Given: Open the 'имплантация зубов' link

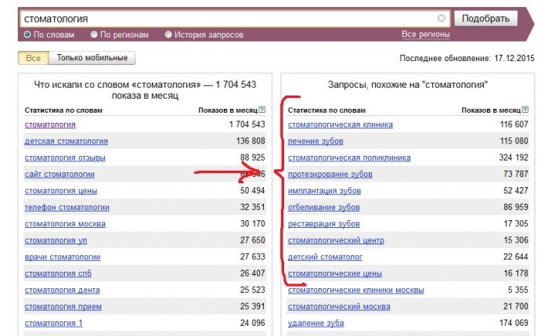Looking at the screenshot, I should [x=324, y=191].
